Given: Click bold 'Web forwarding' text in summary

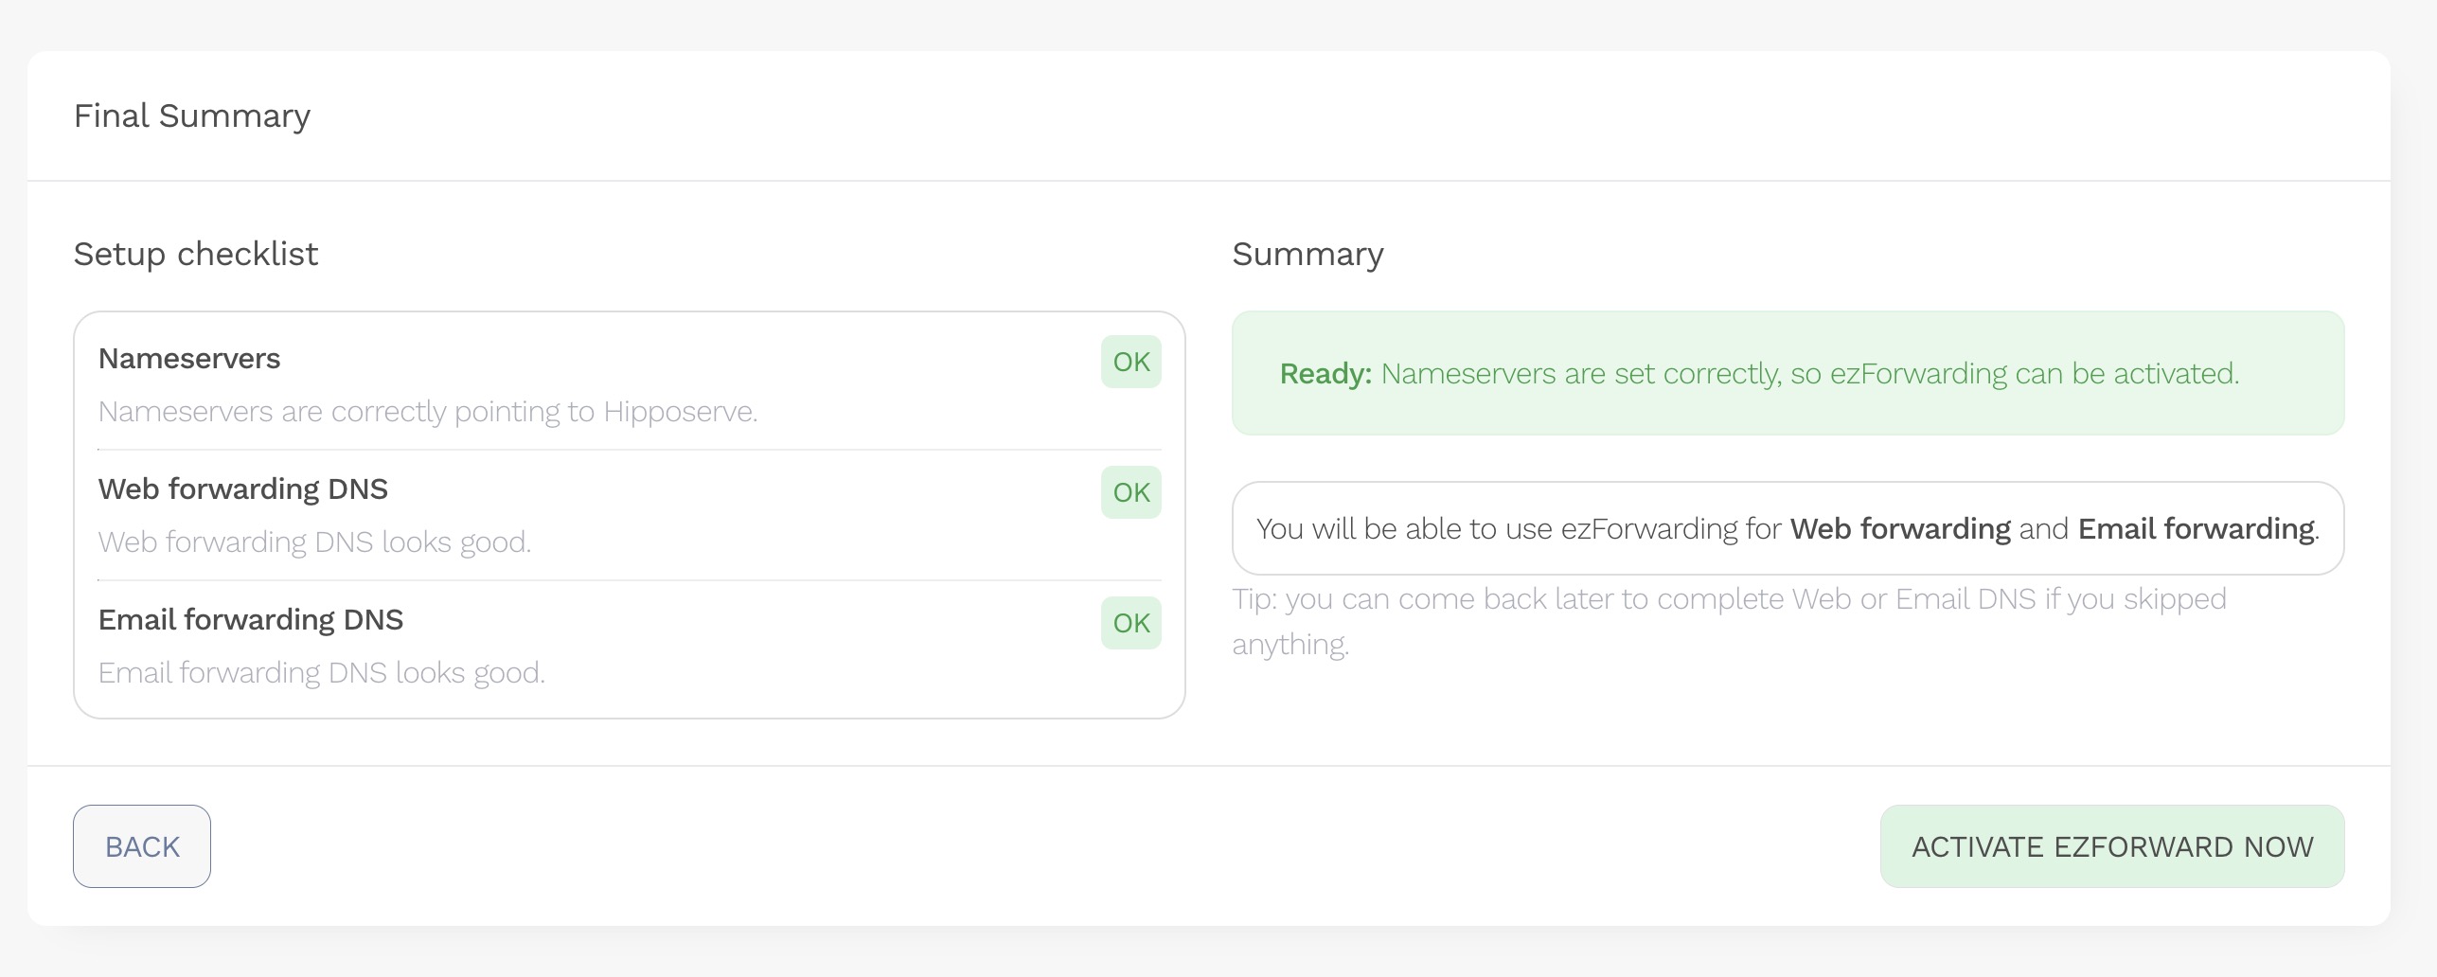Looking at the screenshot, I should (x=1900, y=528).
